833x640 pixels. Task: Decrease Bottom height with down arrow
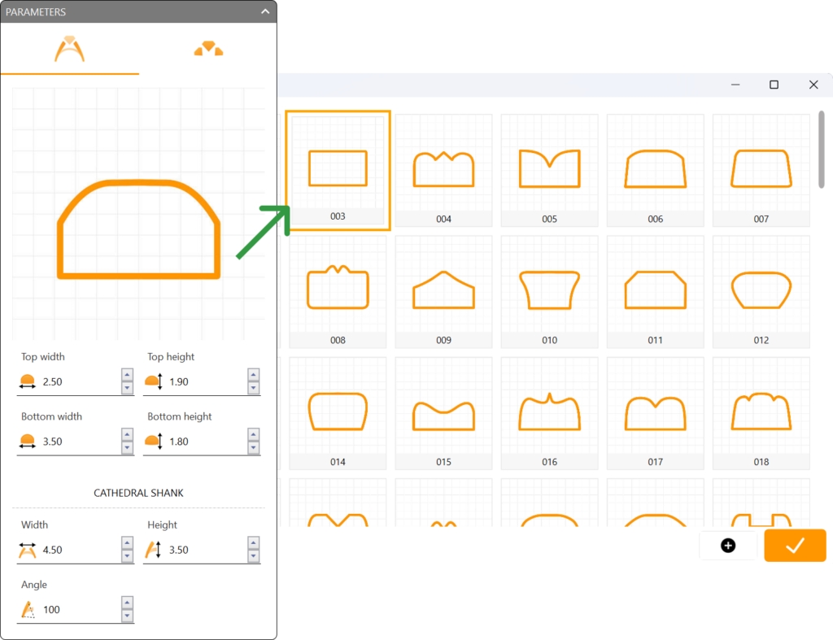[254, 448]
